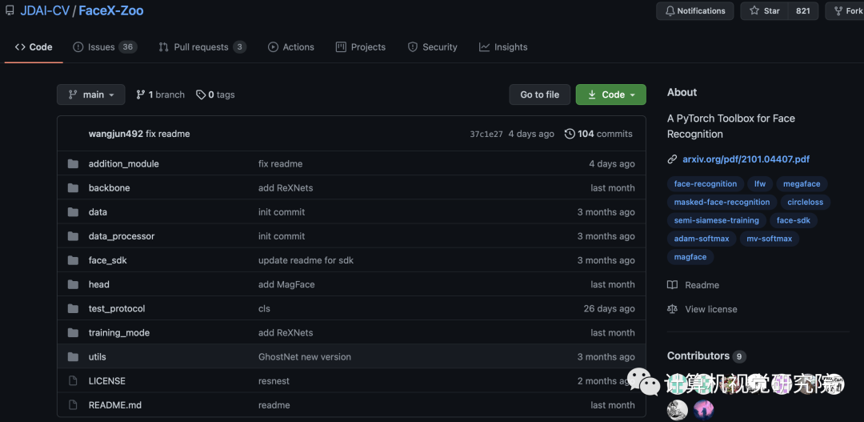Image resolution: width=864 pixels, height=422 pixels.
Task: Open the test_protocol folder
Action: coord(117,308)
